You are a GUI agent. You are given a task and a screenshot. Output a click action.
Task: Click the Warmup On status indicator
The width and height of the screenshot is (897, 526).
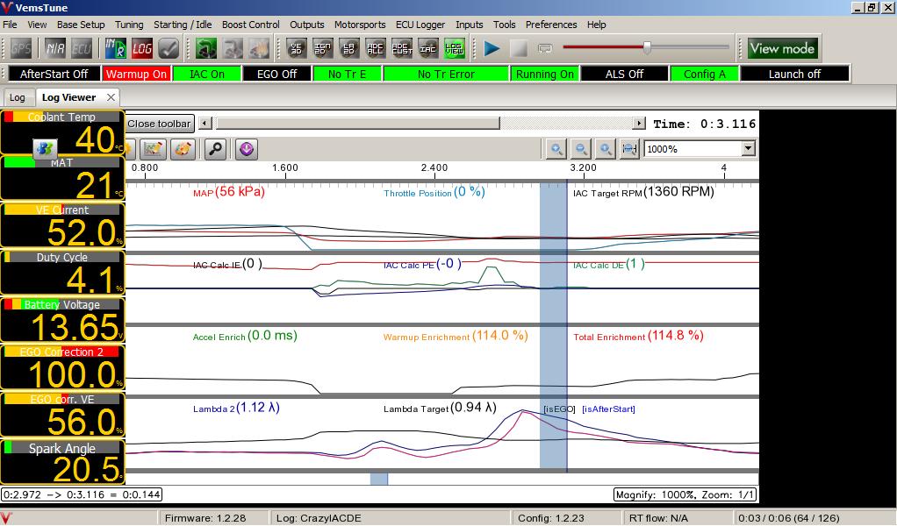[x=136, y=74]
